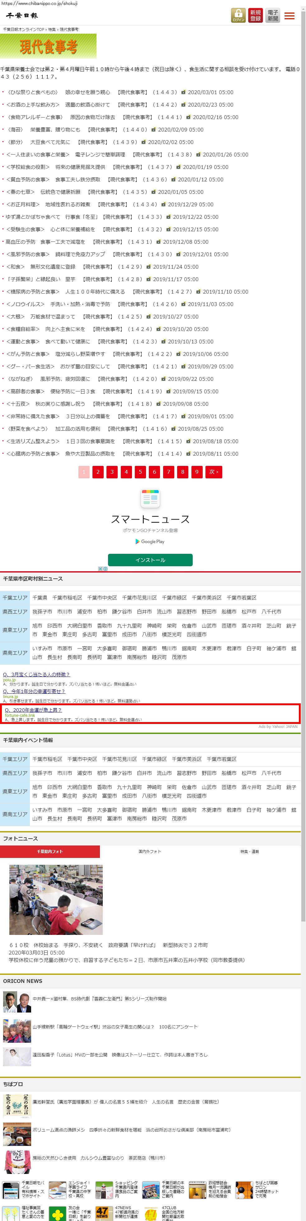Switch to the 特集・連載 photo tab
The image size is (306, 1221).
(250, 851)
